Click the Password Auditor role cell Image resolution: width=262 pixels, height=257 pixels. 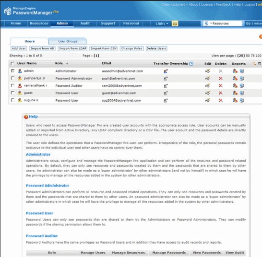point(69,86)
